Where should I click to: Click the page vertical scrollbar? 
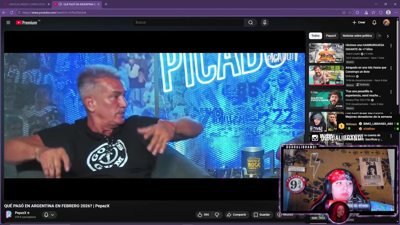398,62
